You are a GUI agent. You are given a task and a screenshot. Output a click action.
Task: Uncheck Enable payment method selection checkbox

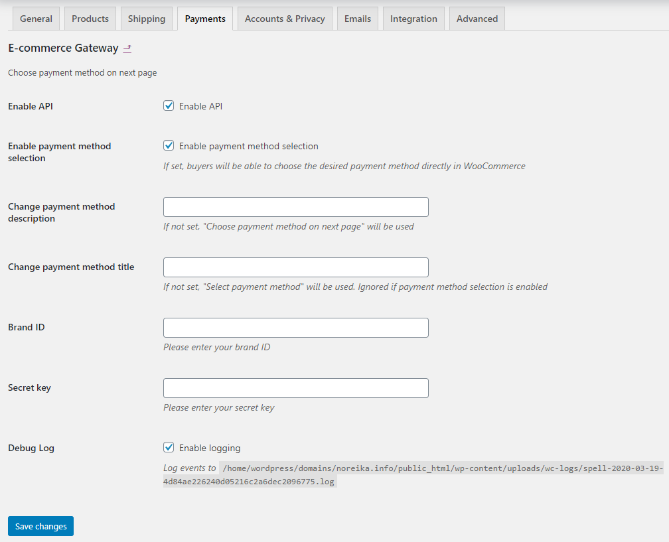[x=169, y=145]
